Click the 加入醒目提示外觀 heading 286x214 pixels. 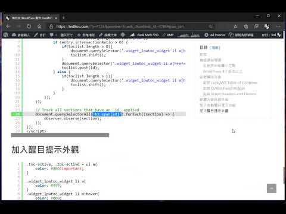pos(45,150)
